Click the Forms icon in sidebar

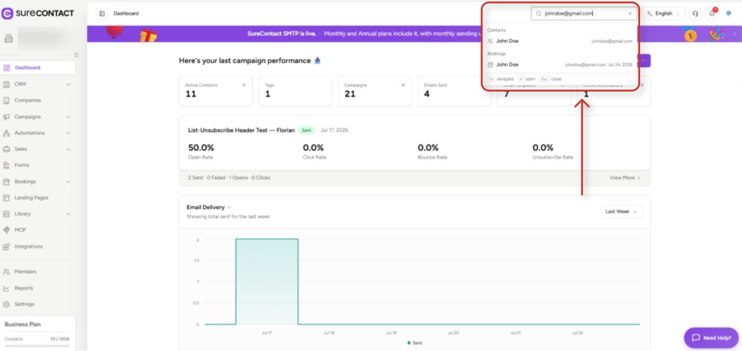(x=7, y=165)
